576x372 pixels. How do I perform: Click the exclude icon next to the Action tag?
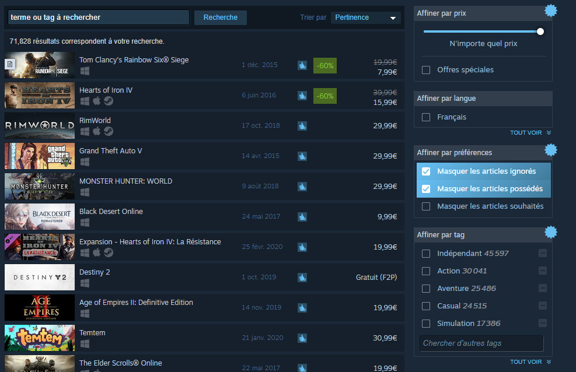(542, 271)
